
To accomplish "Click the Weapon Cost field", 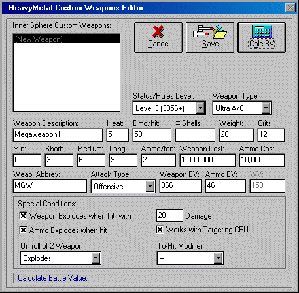I will pyautogui.click(x=207, y=161).
